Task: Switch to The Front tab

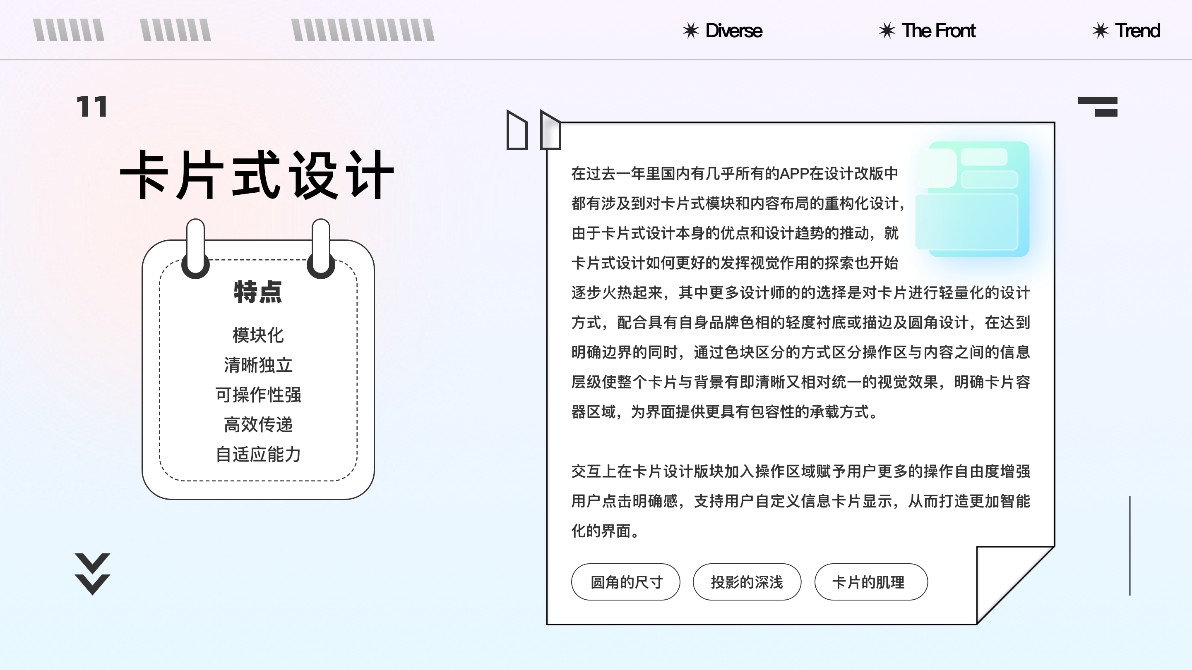Action: pos(938,31)
